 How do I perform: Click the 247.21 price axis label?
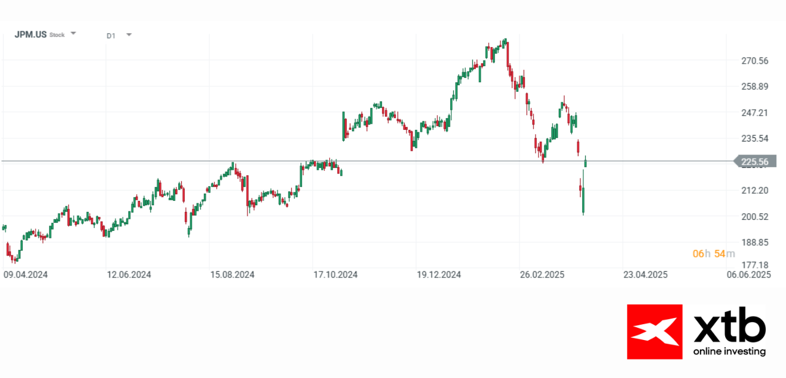pyautogui.click(x=755, y=113)
